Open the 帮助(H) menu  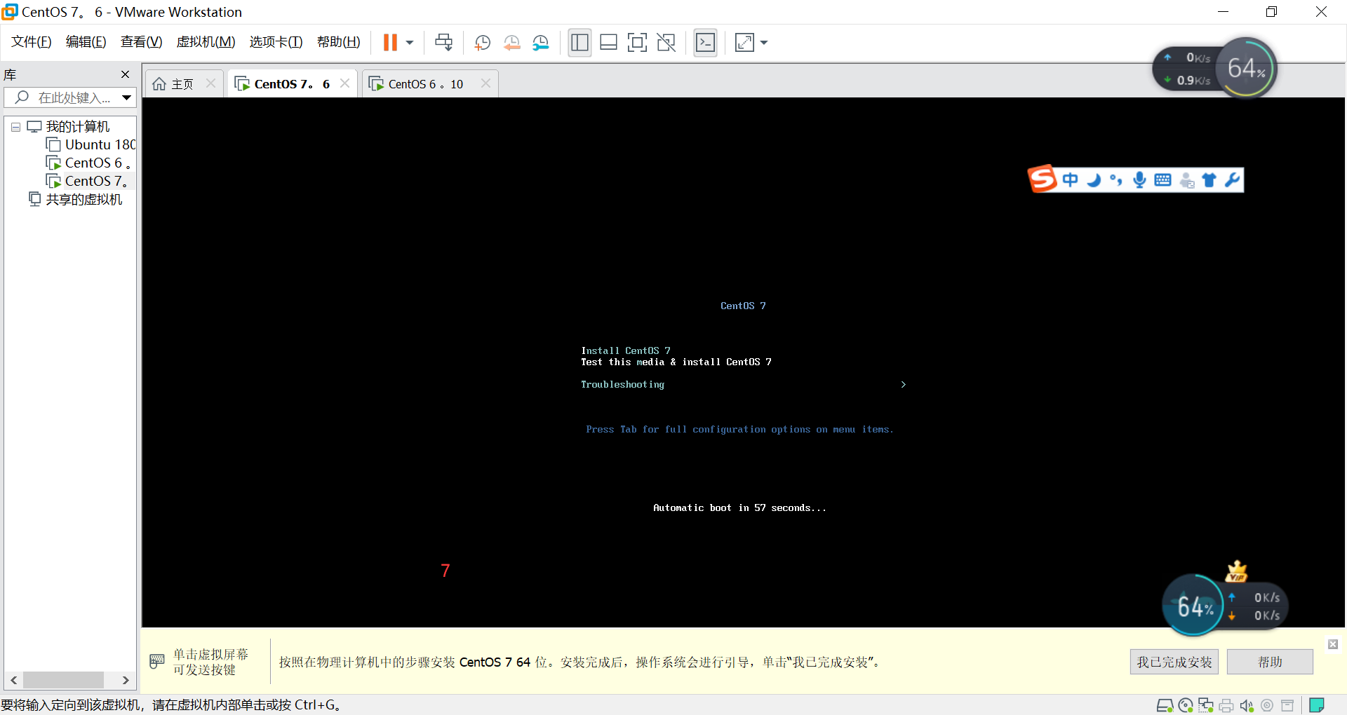coord(339,42)
